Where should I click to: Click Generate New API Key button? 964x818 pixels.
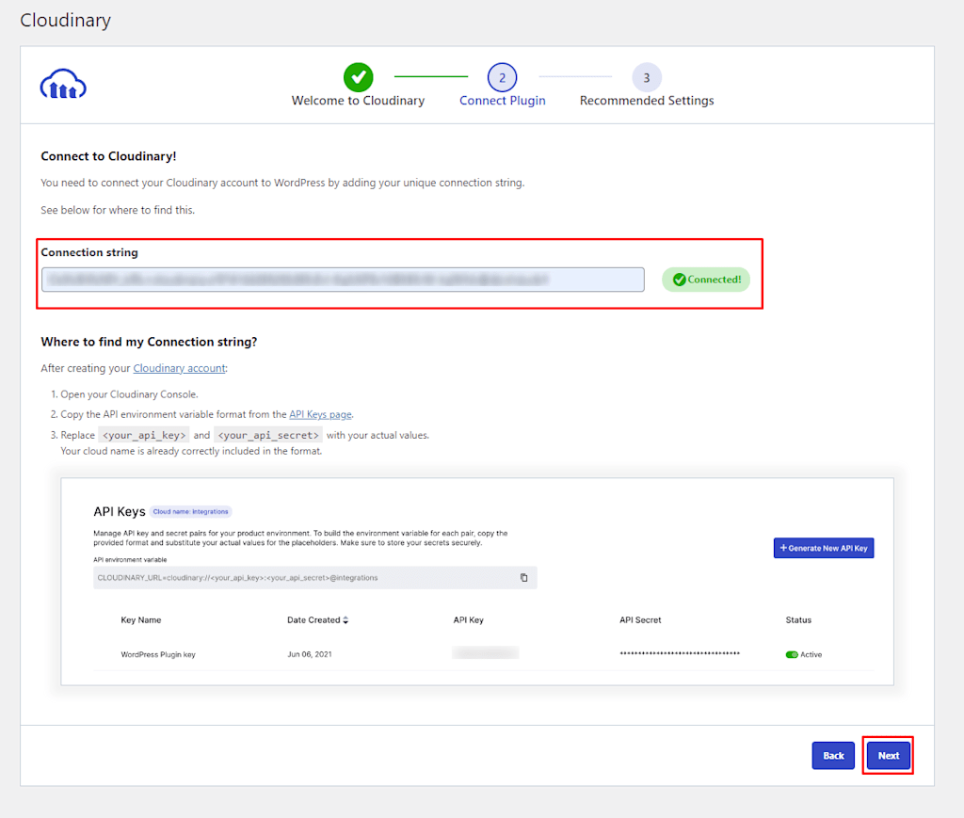823,548
